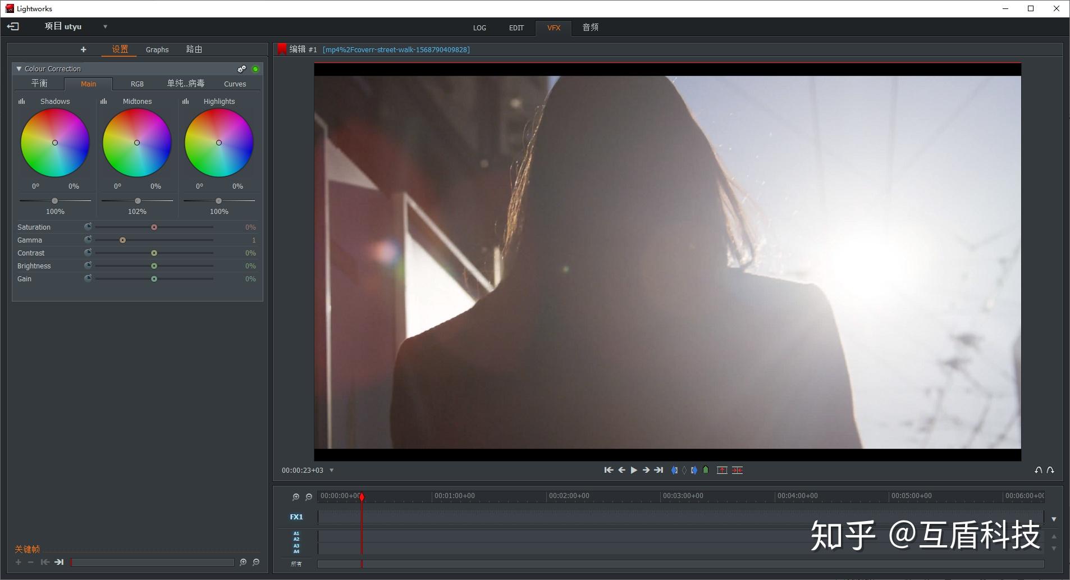Play the sequence
Viewport: 1070px width, 580px height.
[x=634, y=470]
